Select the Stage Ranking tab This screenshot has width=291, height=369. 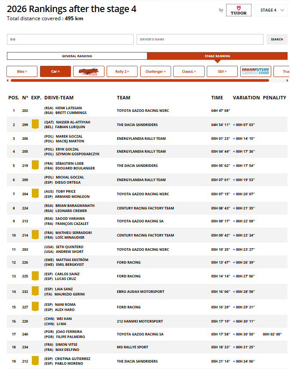pyautogui.click(x=217, y=56)
